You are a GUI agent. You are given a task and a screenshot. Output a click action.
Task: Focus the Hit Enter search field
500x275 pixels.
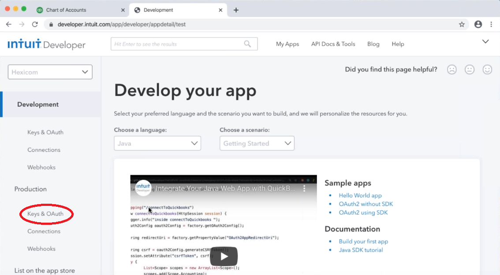pyautogui.click(x=184, y=44)
